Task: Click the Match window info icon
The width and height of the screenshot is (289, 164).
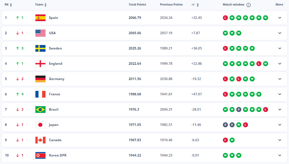Action: click(x=249, y=5)
